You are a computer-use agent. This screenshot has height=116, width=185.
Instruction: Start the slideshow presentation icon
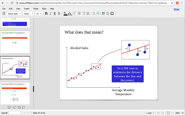point(9,108)
